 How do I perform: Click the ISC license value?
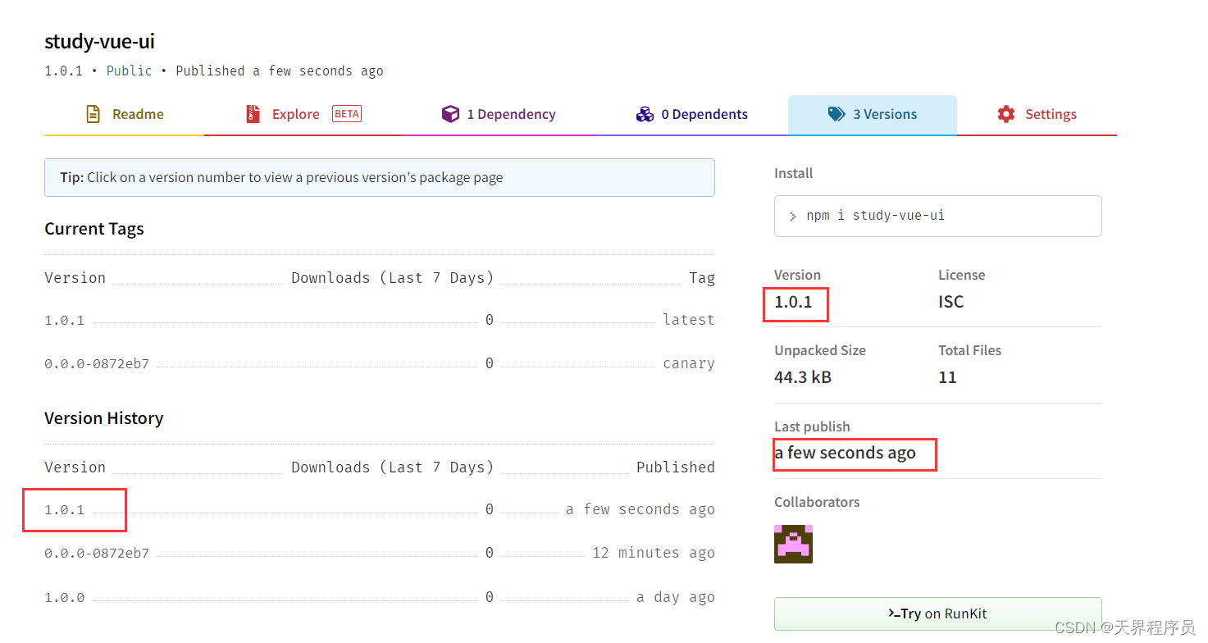click(x=950, y=302)
